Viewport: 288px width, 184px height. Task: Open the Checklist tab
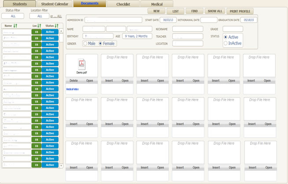point(123,4)
